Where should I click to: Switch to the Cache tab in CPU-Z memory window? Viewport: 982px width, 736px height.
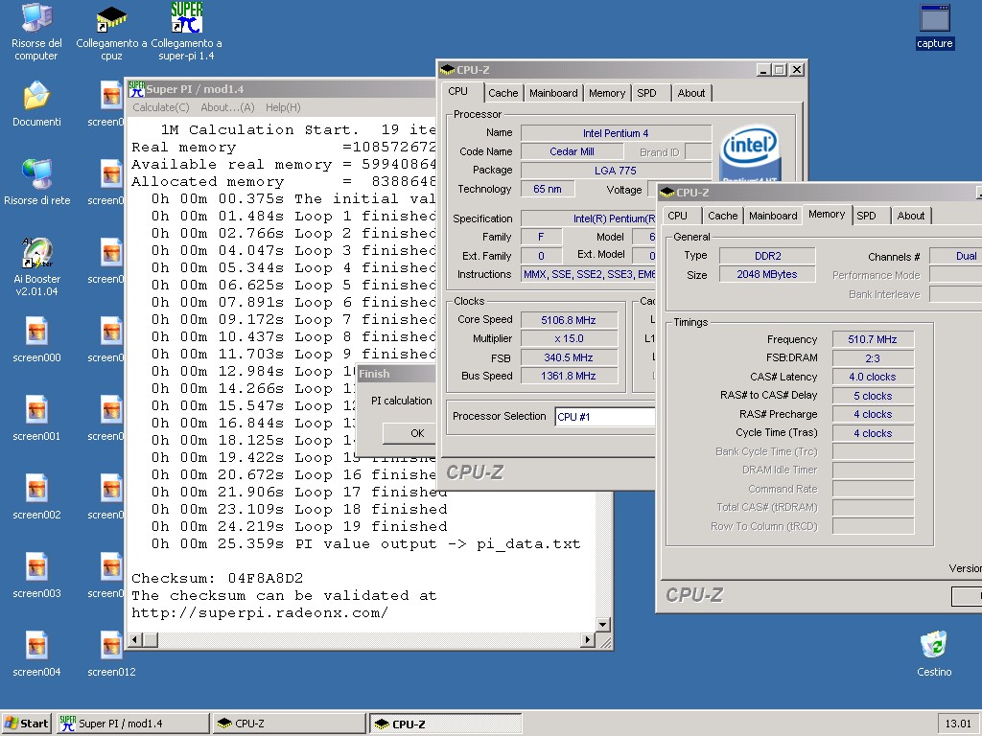[723, 216]
